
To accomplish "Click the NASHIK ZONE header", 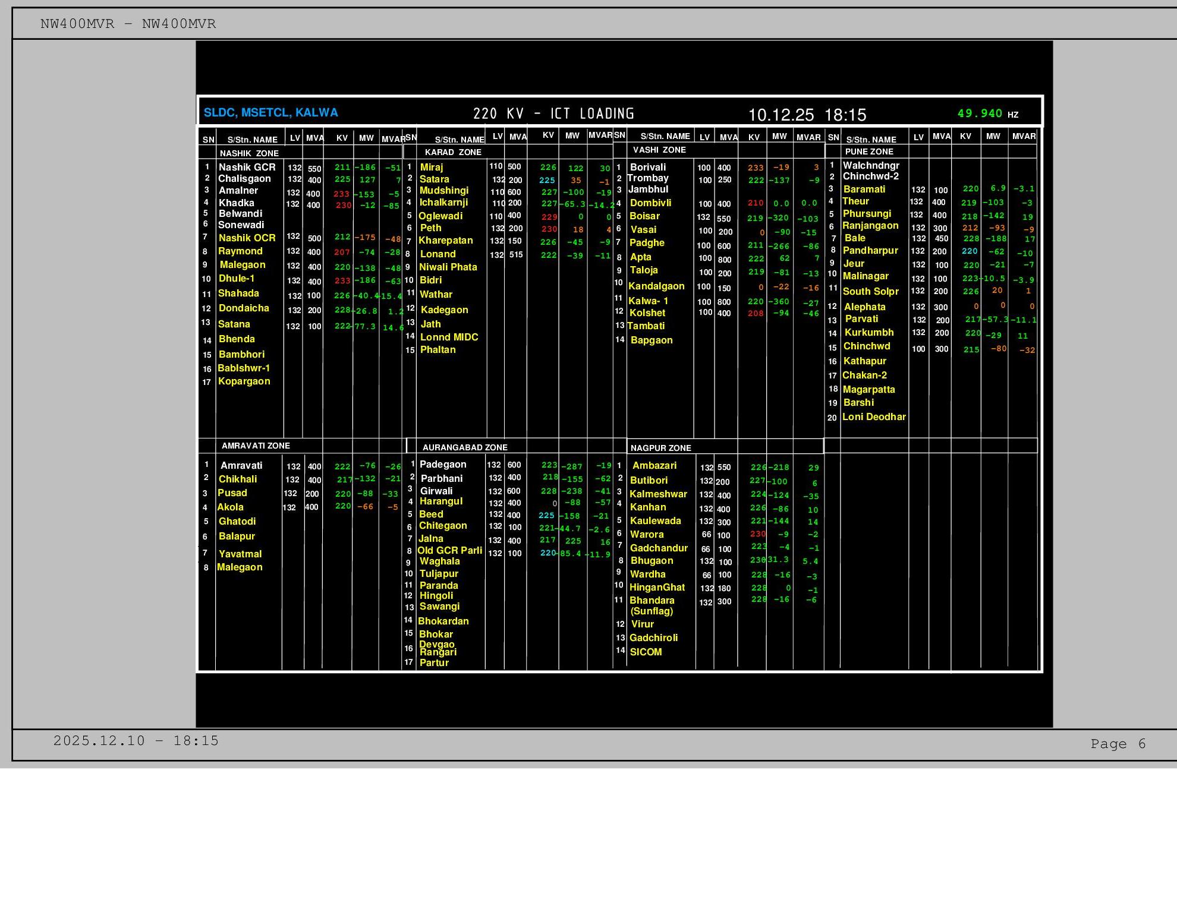I will pyautogui.click(x=249, y=153).
